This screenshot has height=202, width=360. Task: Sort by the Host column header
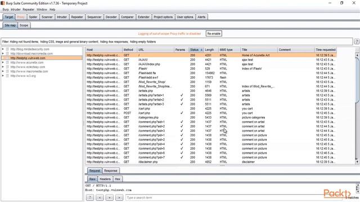click(x=104, y=50)
